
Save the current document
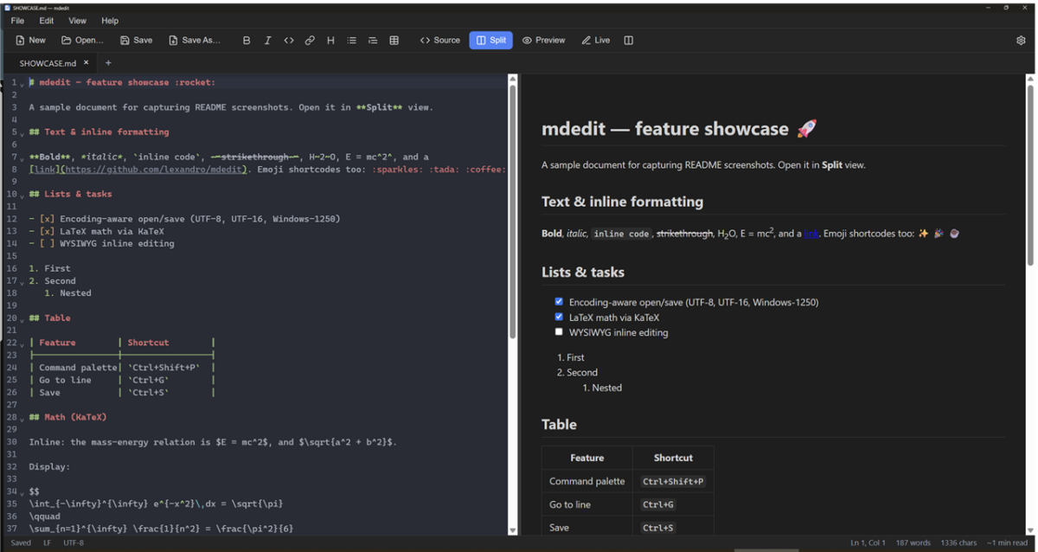pyautogui.click(x=137, y=41)
